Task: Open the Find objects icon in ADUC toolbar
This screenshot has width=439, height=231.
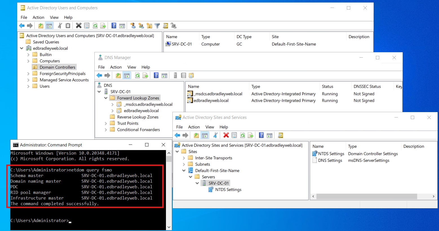Action: 165,26
